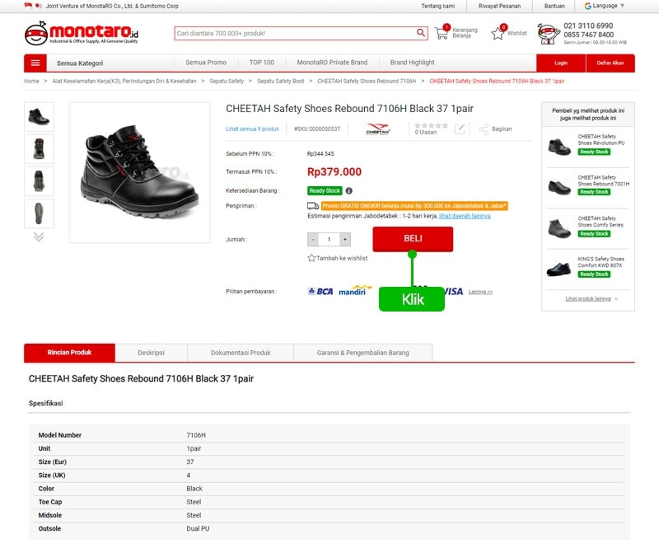This screenshot has width=659, height=553.
Task: Switch to the Deskripsi tab
Action: point(151,353)
